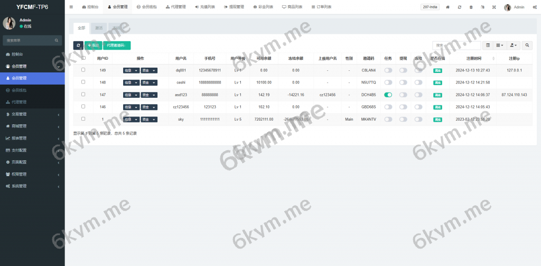
Task: Expand 商城管理 sidebar menu
Action: [32, 126]
